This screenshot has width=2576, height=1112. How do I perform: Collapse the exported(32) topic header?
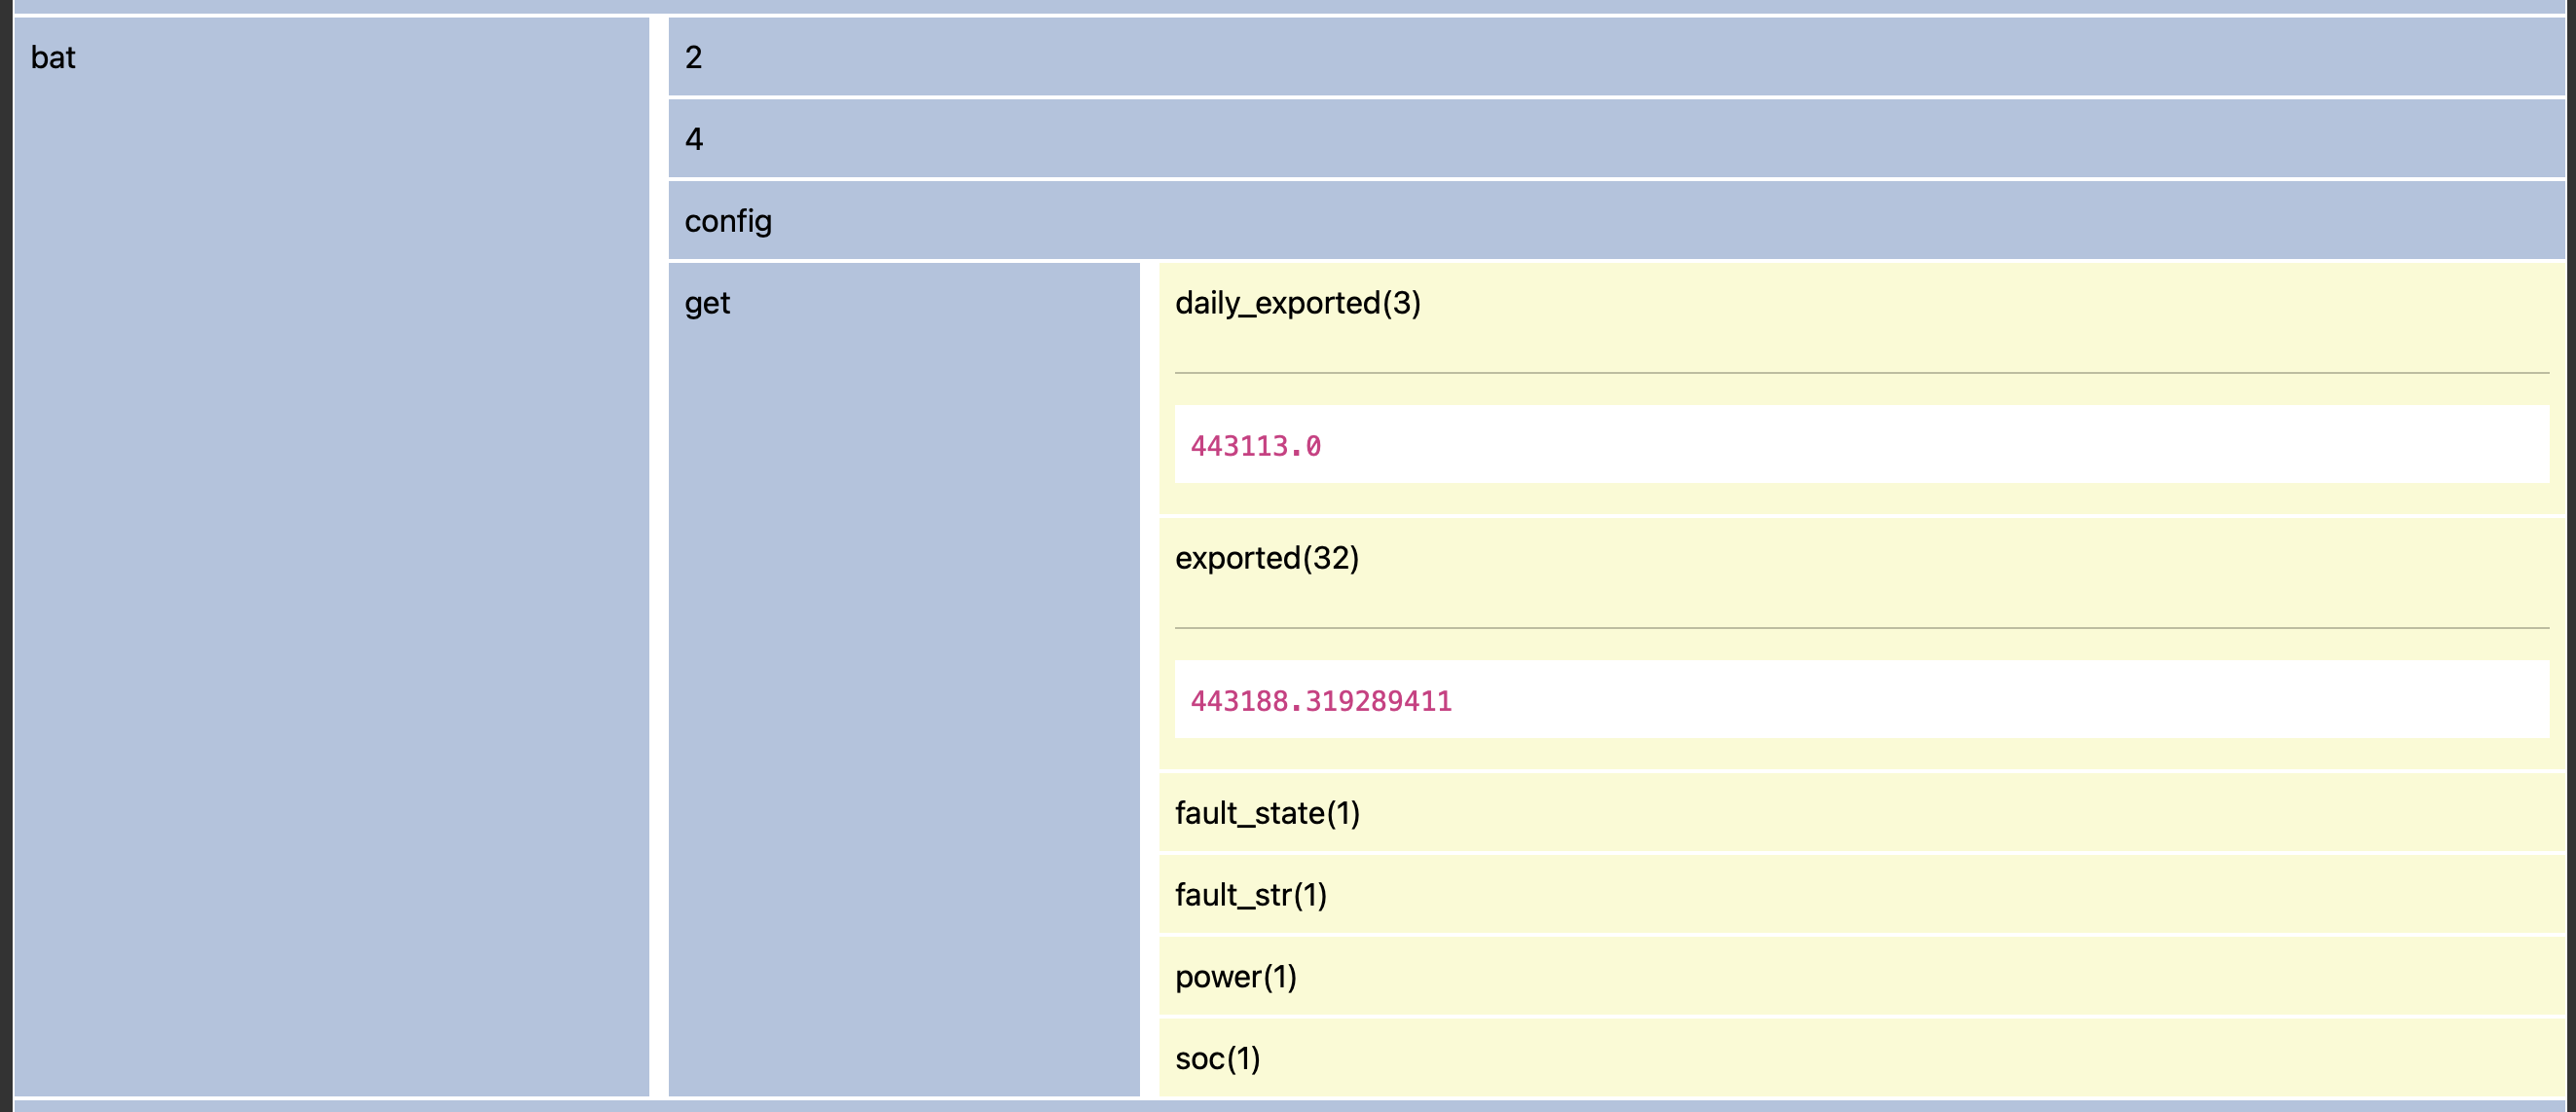[x=1266, y=558]
